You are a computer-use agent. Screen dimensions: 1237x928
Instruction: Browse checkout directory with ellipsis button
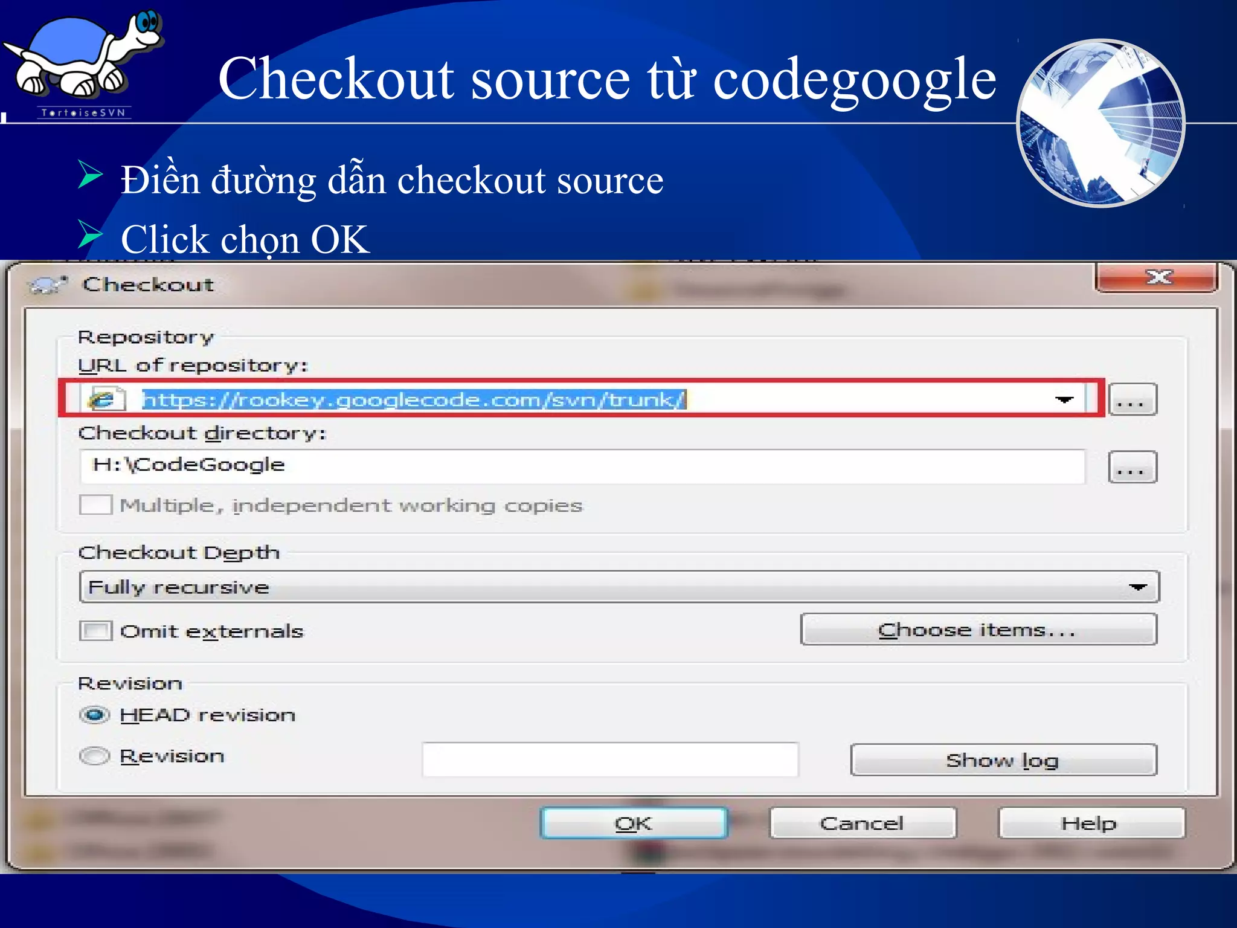tap(1133, 467)
